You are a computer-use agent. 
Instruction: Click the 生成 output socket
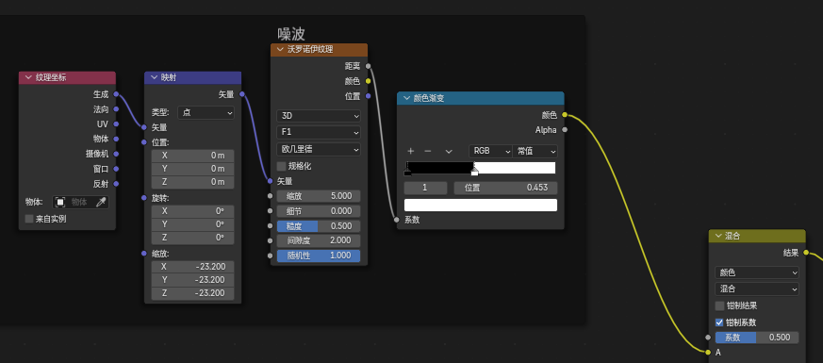116,94
